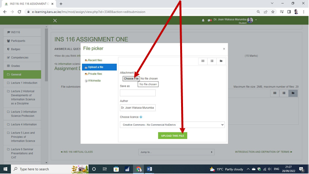Click into the Save as field
The image size is (309, 174).
(138, 93)
